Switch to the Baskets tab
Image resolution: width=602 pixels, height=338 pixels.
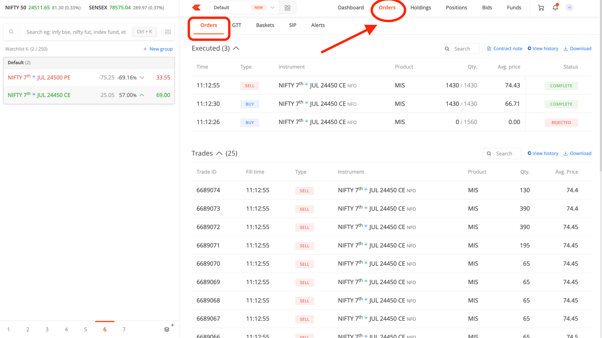(x=265, y=25)
